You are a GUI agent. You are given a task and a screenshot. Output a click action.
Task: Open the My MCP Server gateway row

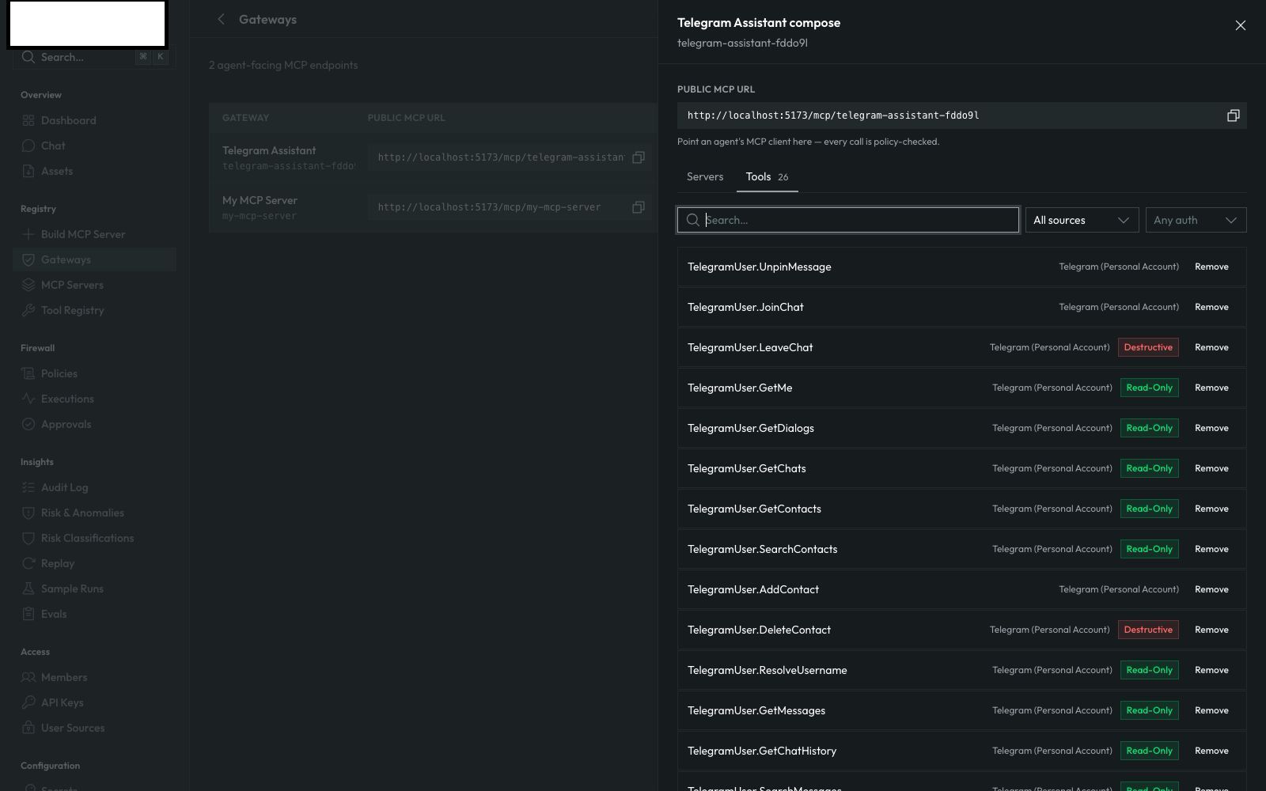click(433, 207)
